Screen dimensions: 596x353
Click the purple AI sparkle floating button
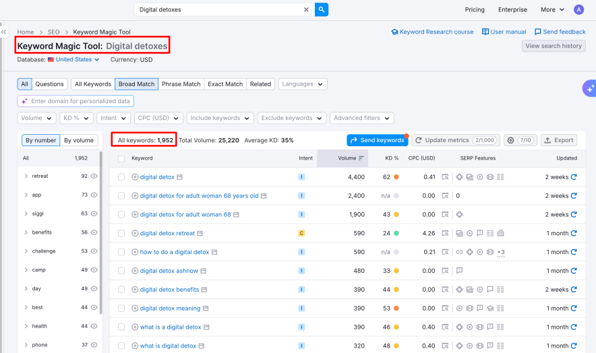[x=589, y=88]
